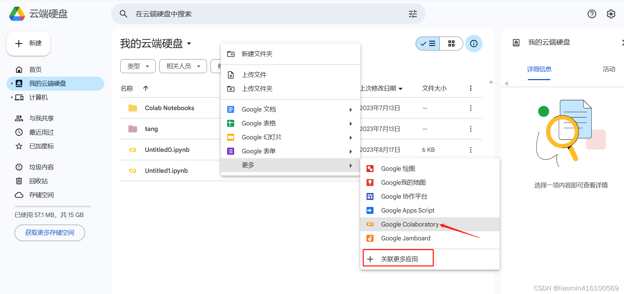Click the header column options dots
This screenshot has height=294, width=624.
[x=471, y=88]
